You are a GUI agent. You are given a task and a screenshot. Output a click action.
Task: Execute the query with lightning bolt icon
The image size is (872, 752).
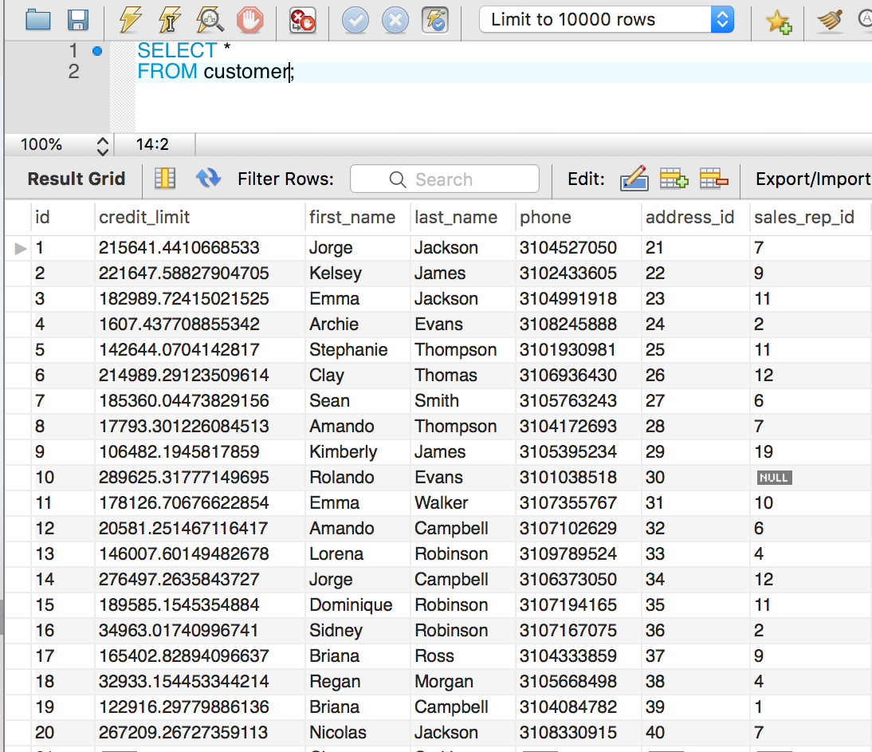click(130, 20)
